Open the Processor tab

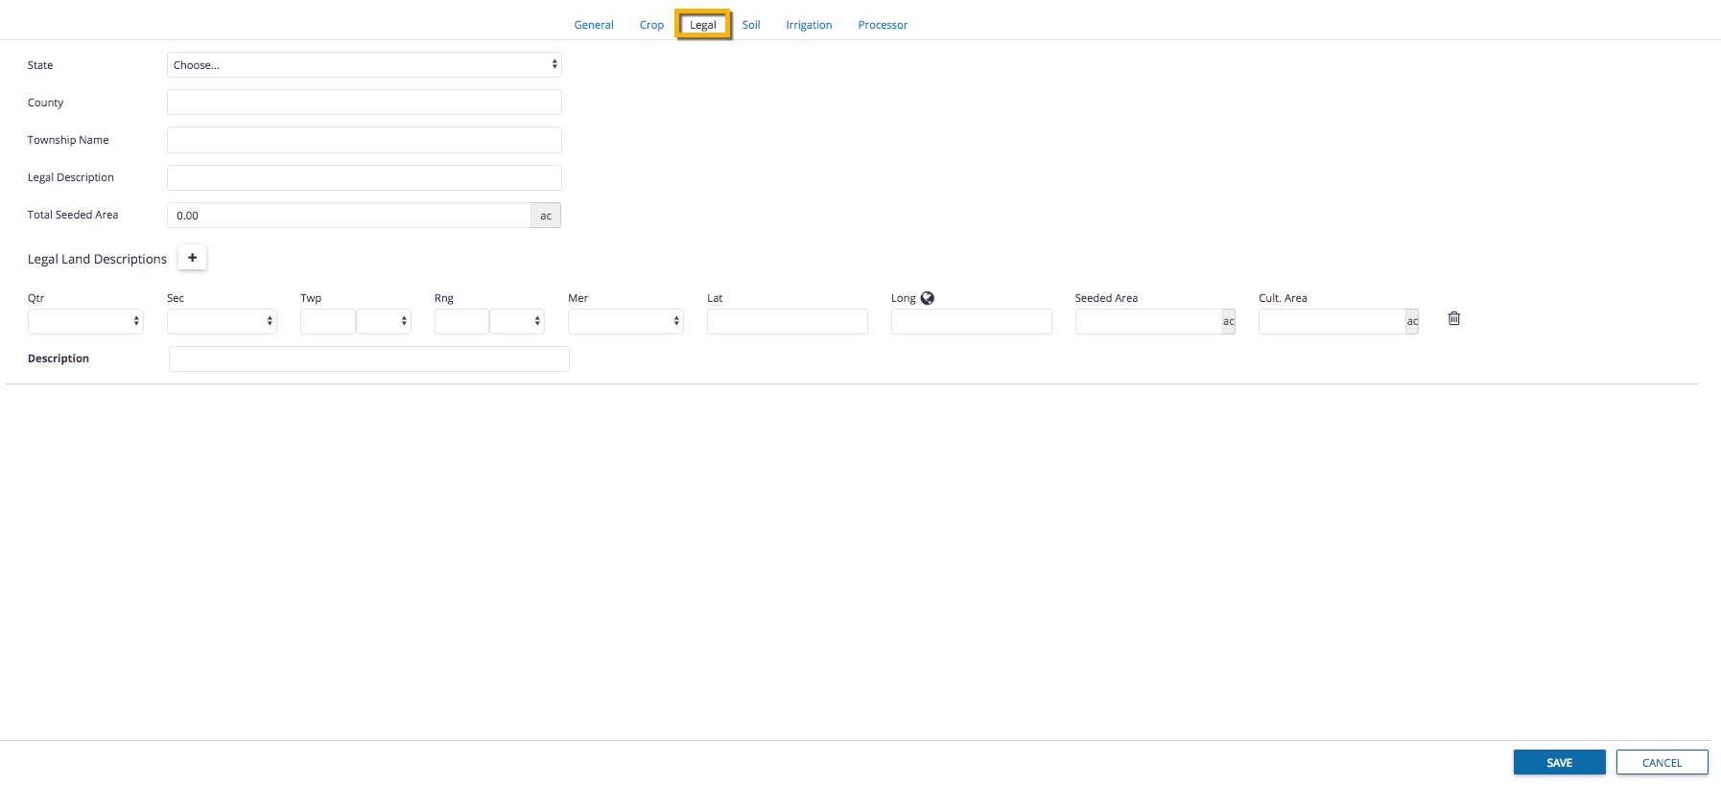click(883, 25)
